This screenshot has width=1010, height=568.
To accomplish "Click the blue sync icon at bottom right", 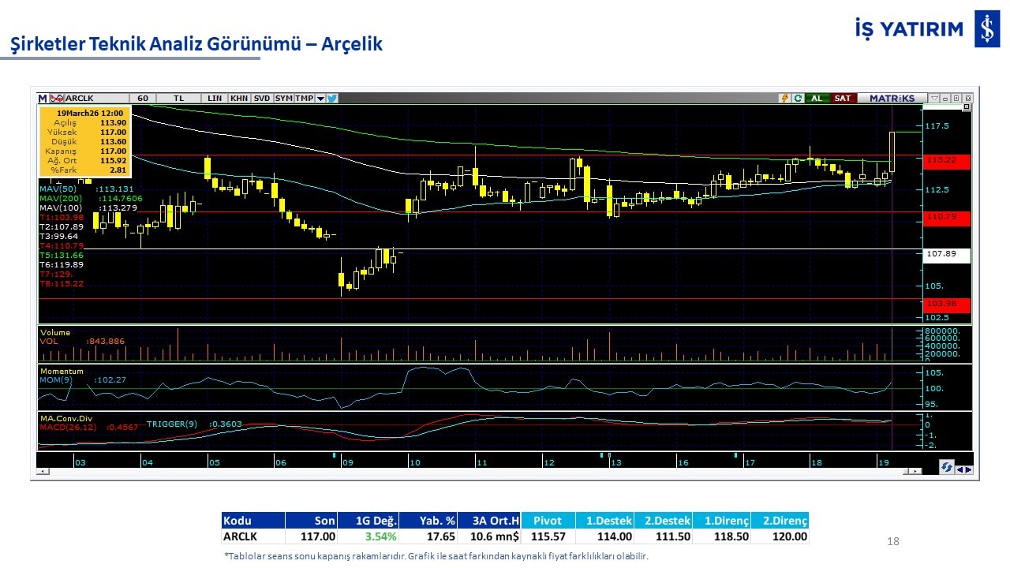I will click(946, 468).
